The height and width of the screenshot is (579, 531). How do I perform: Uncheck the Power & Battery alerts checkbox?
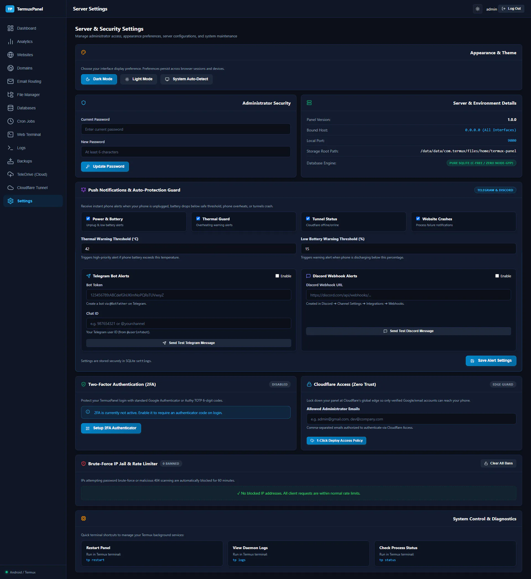pyautogui.click(x=88, y=218)
